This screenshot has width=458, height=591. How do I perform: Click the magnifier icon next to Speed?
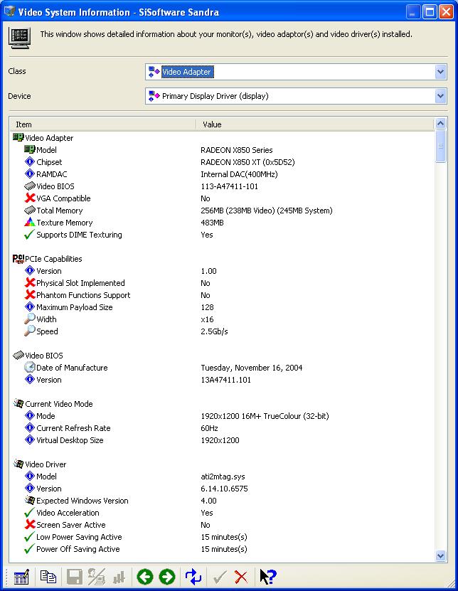coord(30,331)
